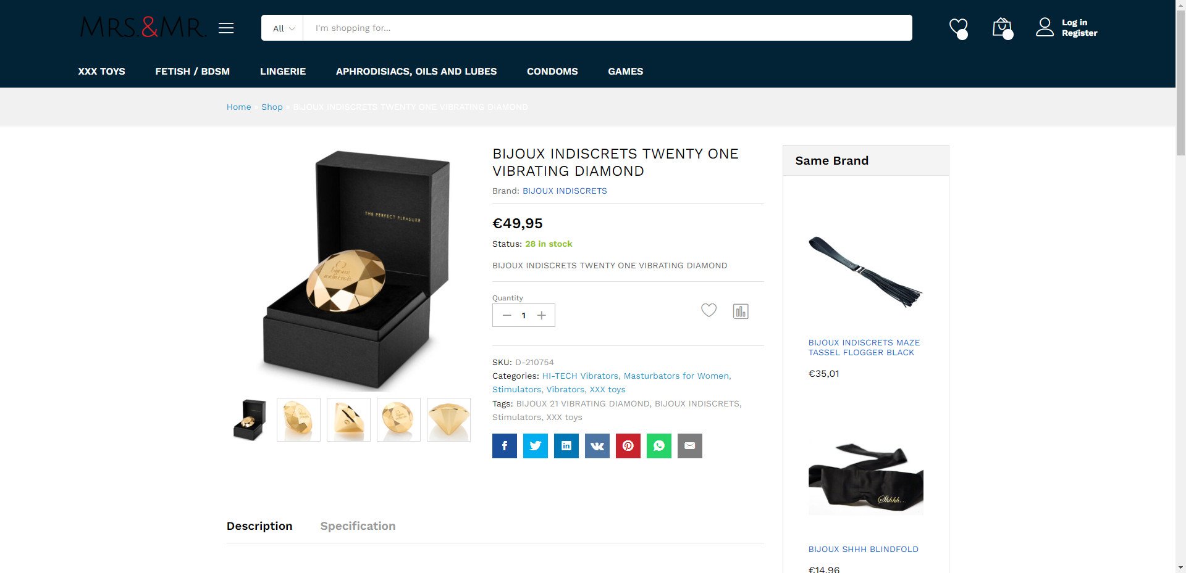Decrease quantity with minus button
Image resolution: width=1186 pixels, height=573 pixels.
pos(507,315)
